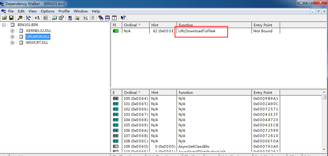This screenshot has width=328, height=156.
Task: Open the File menu
Action: click(x=11, y=11)
